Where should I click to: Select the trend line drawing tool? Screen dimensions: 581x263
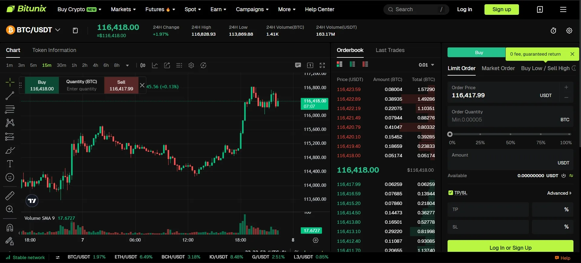10,96
